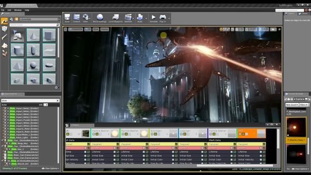
Task: Open World Settings from the toolbar
Action: (100, 18)
